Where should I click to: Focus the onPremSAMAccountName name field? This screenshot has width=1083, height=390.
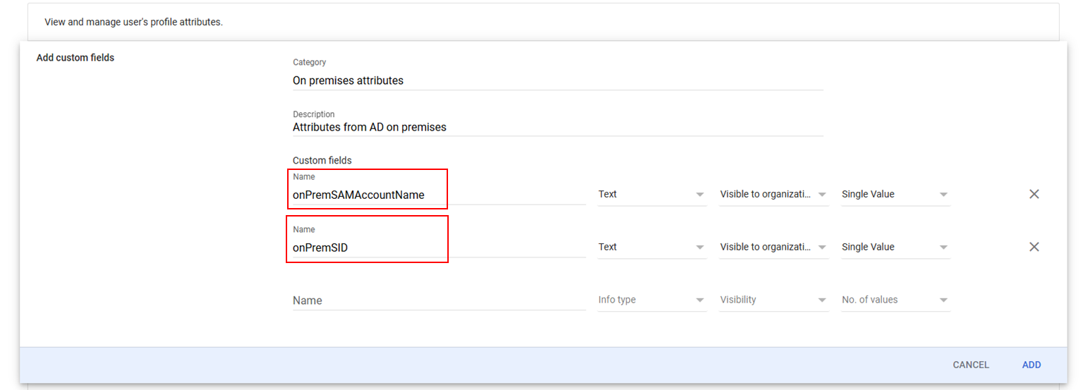[437, 195]
